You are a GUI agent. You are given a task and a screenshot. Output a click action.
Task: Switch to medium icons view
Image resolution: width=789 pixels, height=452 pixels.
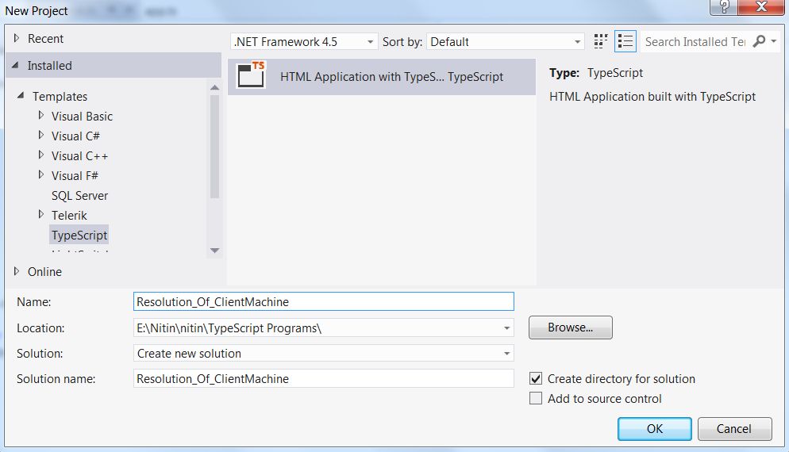600,41
